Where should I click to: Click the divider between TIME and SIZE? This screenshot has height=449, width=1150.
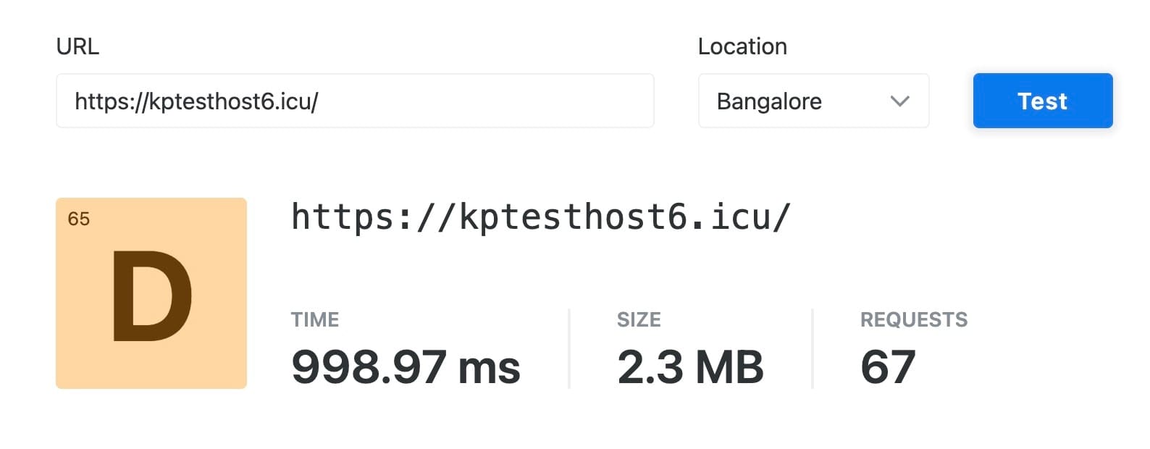click(x=569, y=348)
